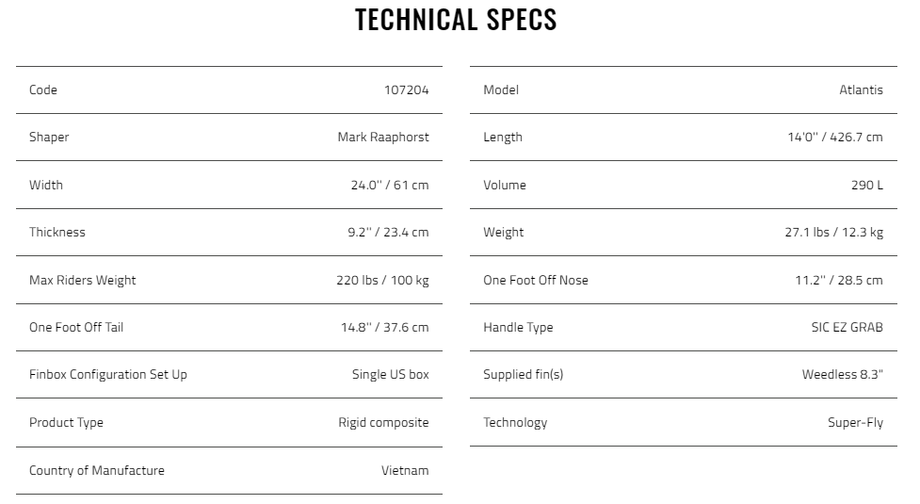920x504 pixels.
Task: Click the Max Riders Weight label
Action: (83, 280)
